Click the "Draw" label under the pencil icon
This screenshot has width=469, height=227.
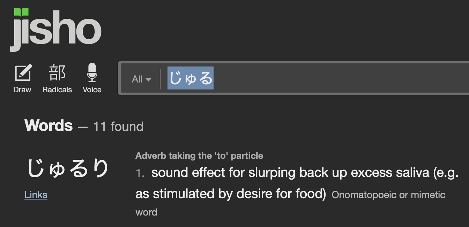click(22, 90)
